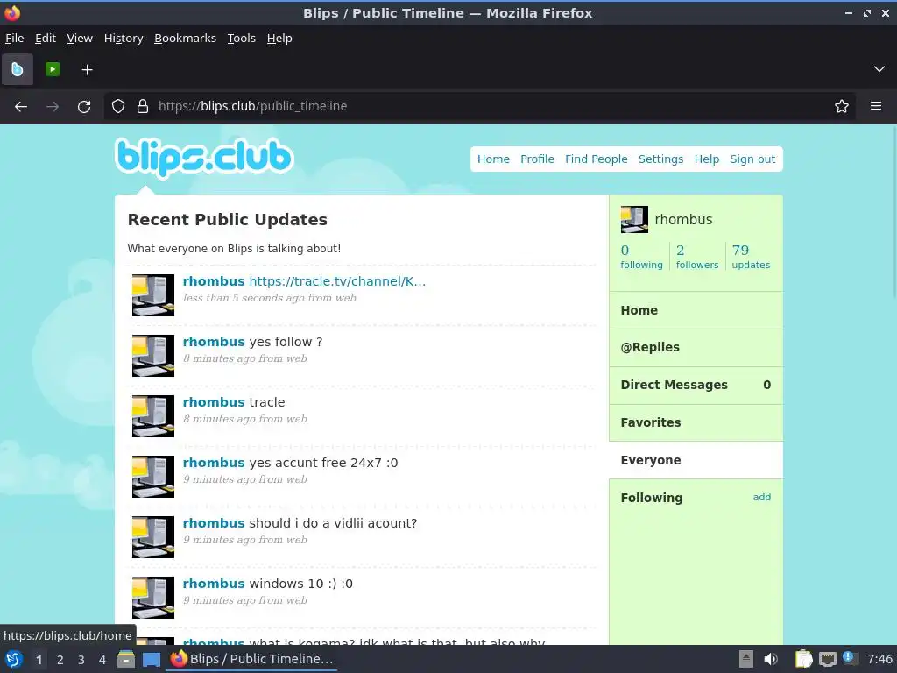Open the History menu
The height and width of the screenshot is (673, 897).
pyautogui.click(x=124, y=39)
